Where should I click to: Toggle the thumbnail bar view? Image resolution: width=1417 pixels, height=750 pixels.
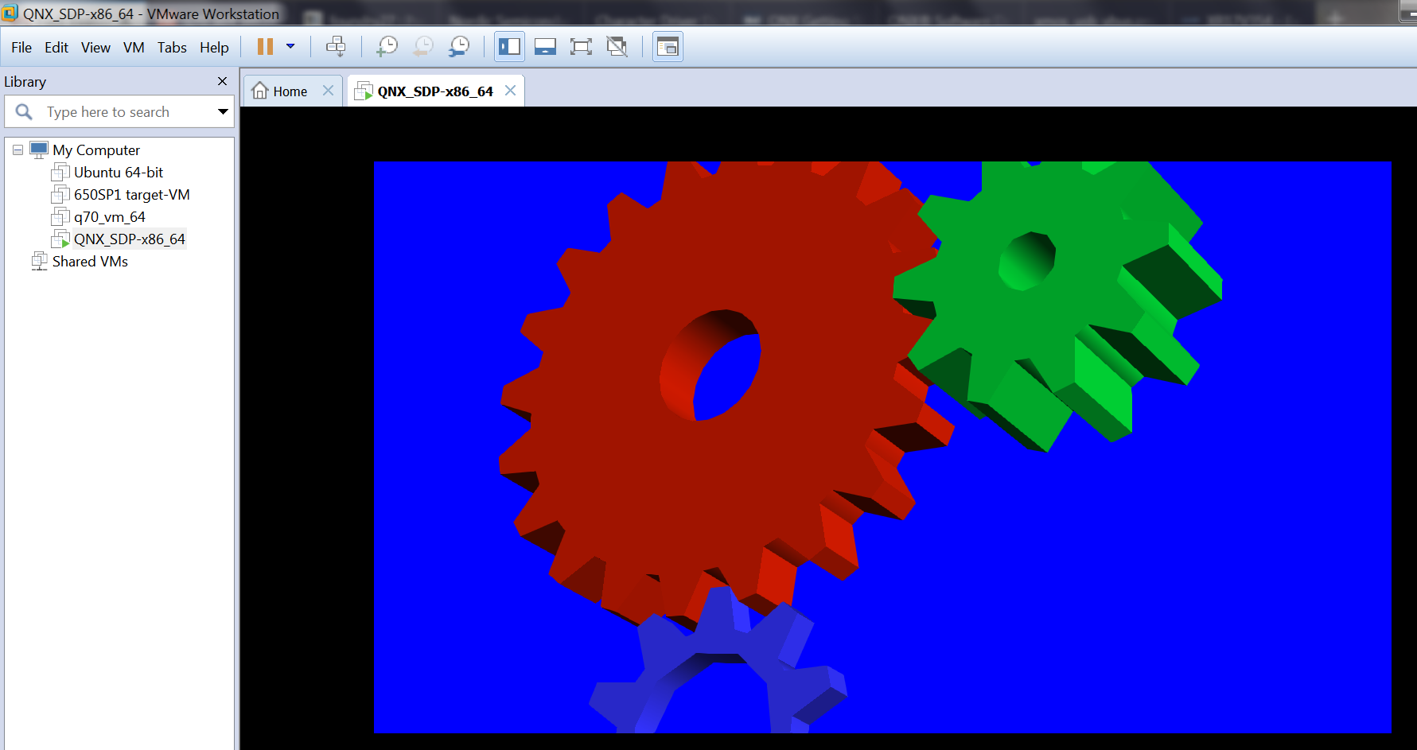pos(545,47)
